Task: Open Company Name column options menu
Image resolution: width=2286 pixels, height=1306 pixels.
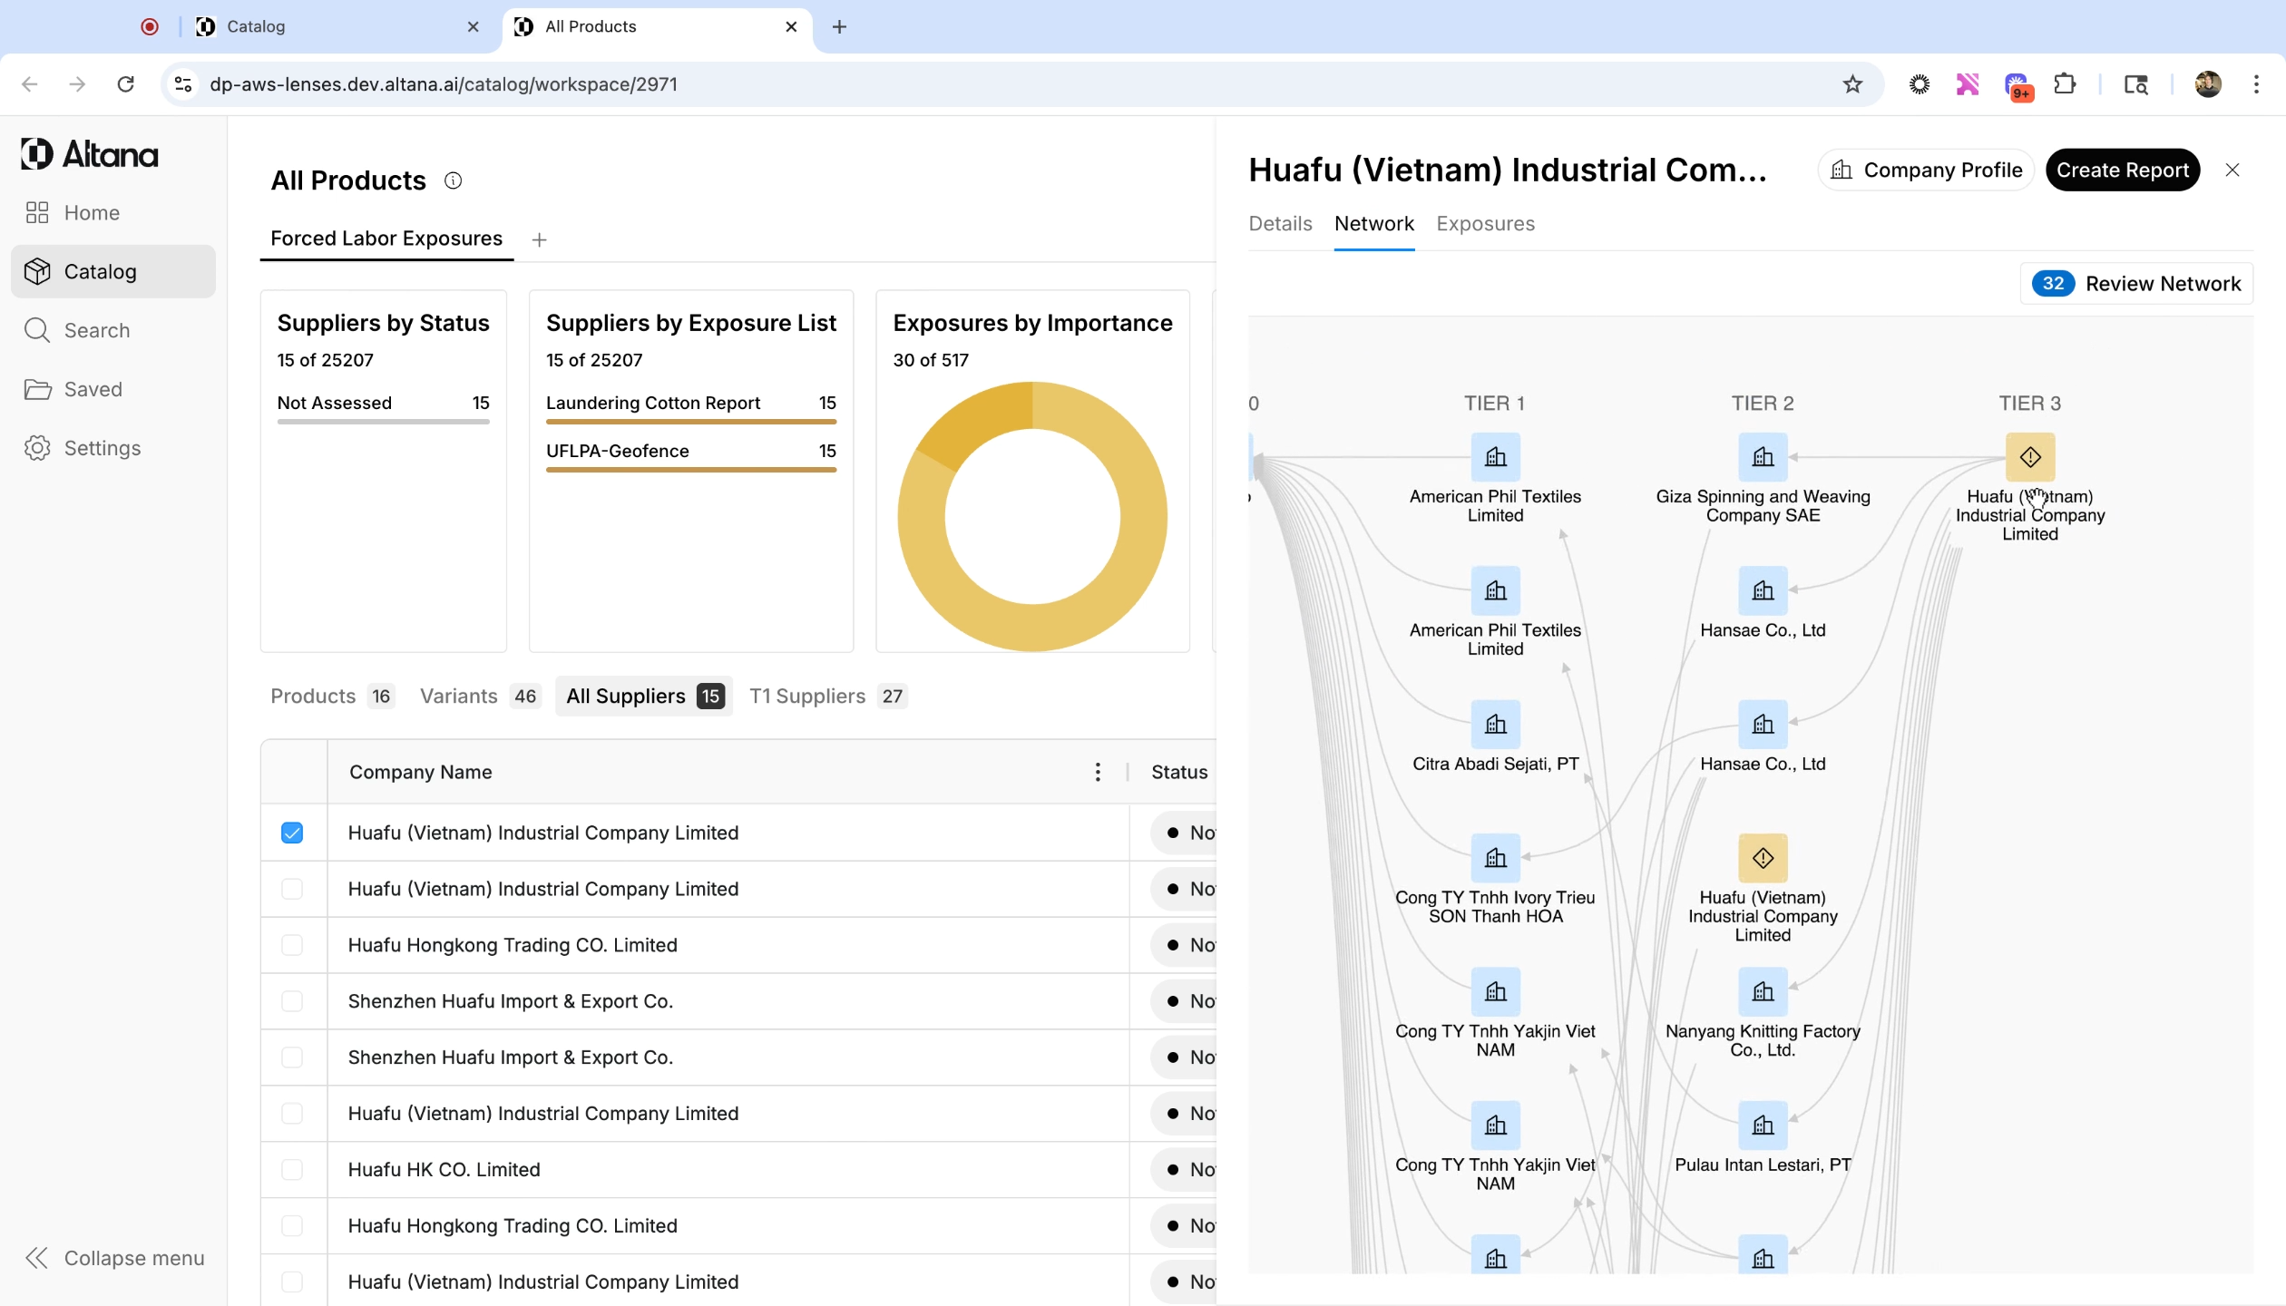Action: tap(1098, 772)
